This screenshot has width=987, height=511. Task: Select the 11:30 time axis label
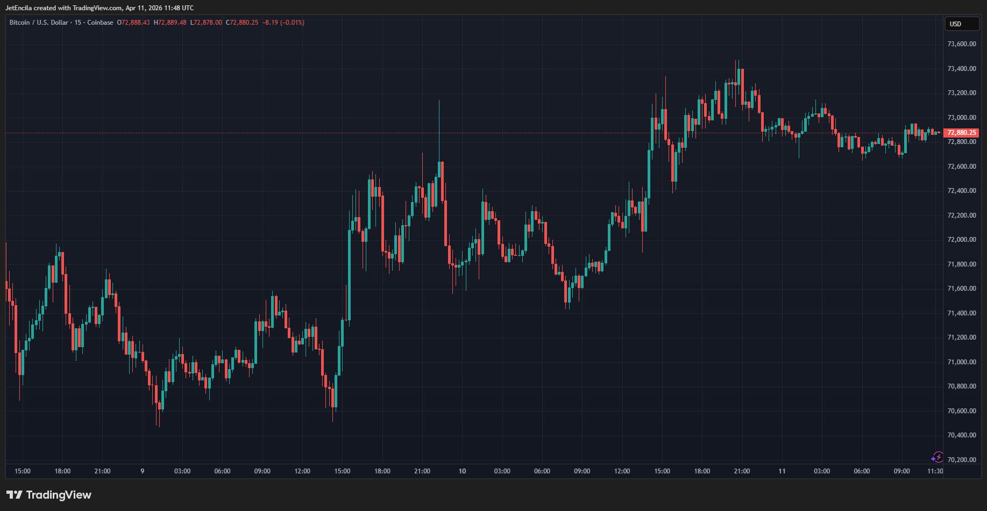tap(935, 471)
